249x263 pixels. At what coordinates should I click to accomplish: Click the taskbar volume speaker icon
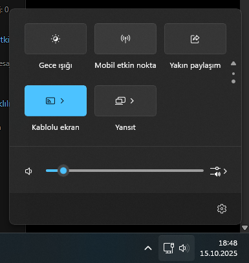(x=184, y=248)
